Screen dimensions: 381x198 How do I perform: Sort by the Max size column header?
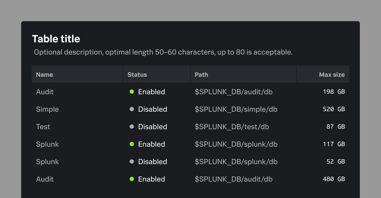(x=332, y=74)
